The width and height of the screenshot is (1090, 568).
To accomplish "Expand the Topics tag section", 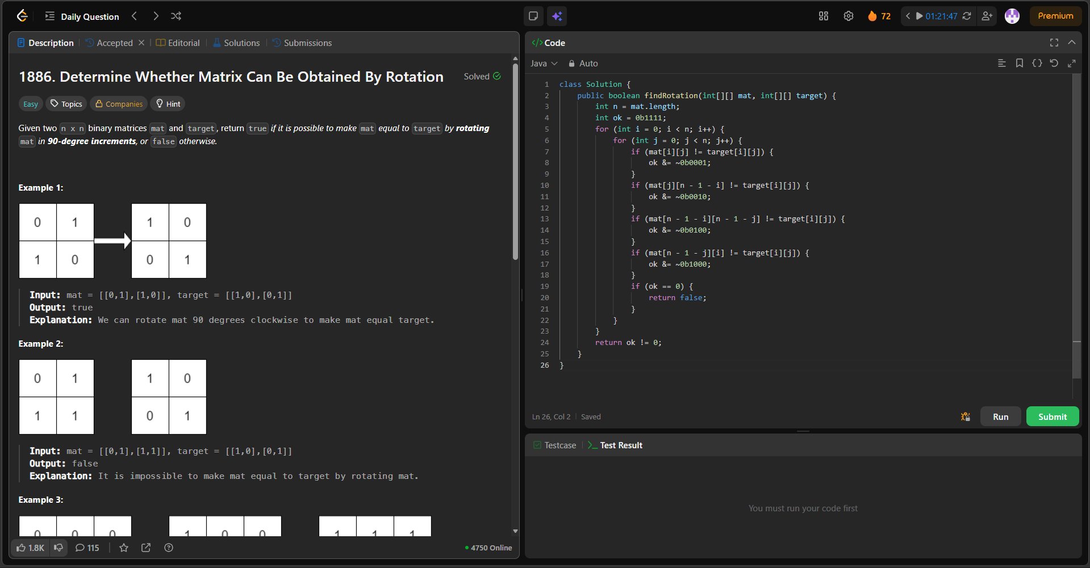I will click(66, 104).
